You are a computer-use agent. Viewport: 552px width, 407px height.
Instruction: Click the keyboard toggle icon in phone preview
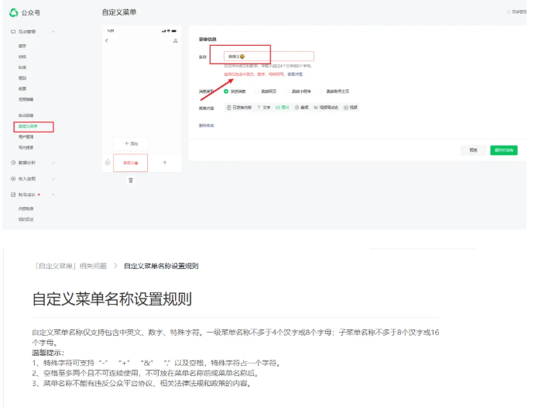[108, 163]
